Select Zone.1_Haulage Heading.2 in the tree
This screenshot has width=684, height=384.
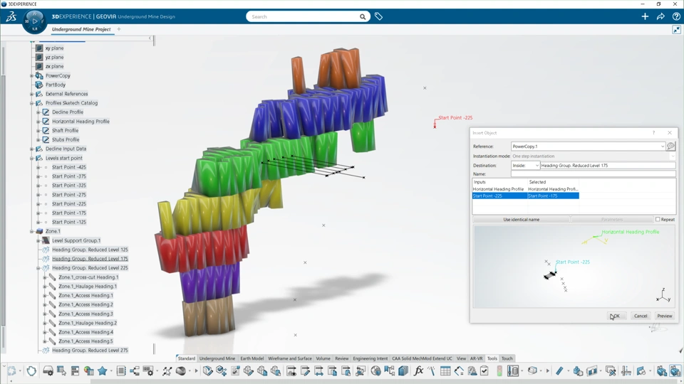(87, 323)
